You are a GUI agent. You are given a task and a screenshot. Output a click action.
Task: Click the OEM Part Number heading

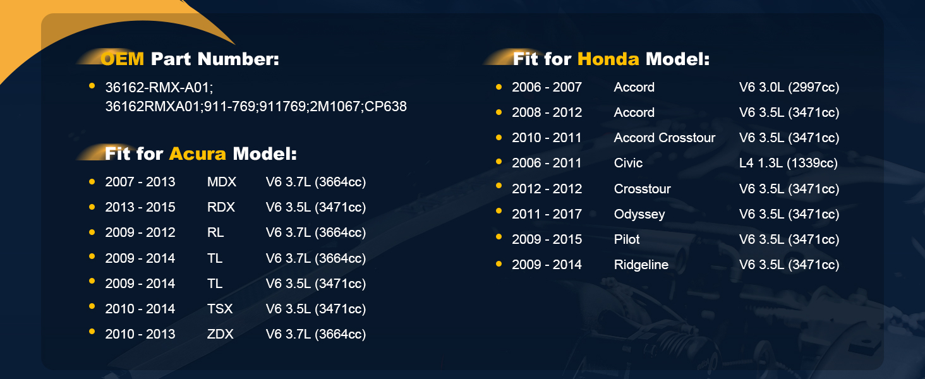click(x=190, y=59)
